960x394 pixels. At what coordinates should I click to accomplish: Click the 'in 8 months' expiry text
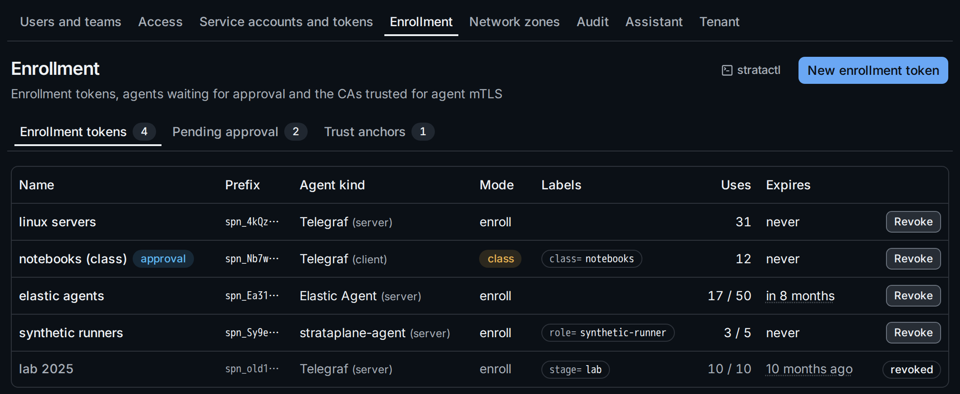[x=800, y=296]
